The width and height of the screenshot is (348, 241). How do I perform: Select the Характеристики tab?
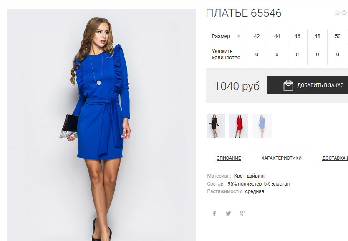click(281, 158)
